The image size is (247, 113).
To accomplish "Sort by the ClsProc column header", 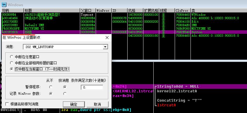I will (x=183, y=10).
